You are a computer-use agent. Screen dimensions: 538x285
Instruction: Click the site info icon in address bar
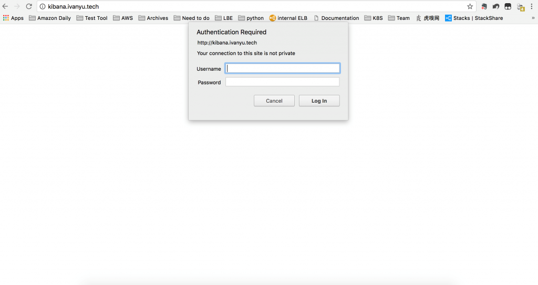click(43, 7)
